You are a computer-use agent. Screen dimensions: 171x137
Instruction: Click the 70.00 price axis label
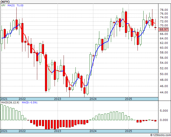pyautogui.click(x=164, y=25)
